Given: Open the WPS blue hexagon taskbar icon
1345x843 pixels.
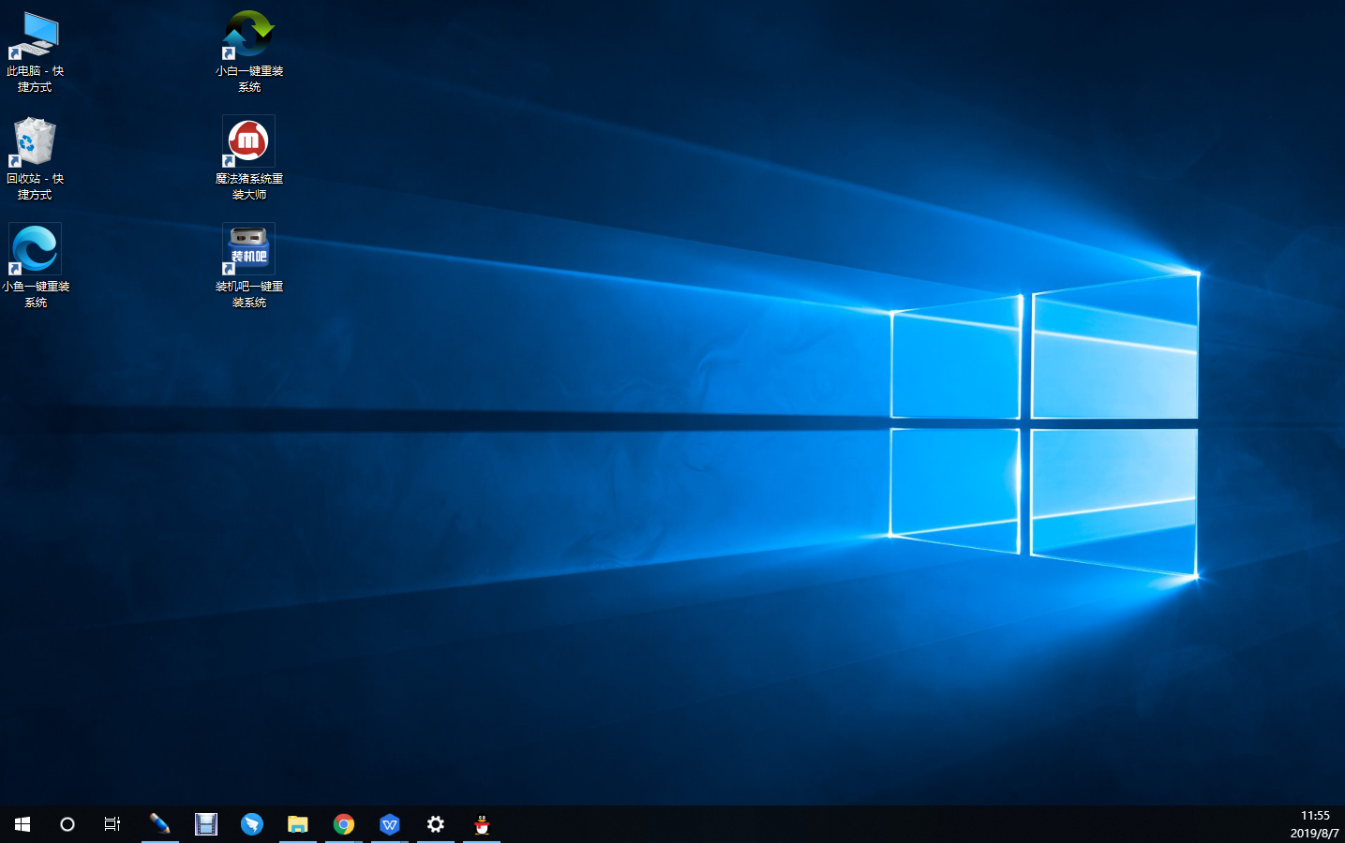Looking at the screenshot, I should (x=390, y=824).
